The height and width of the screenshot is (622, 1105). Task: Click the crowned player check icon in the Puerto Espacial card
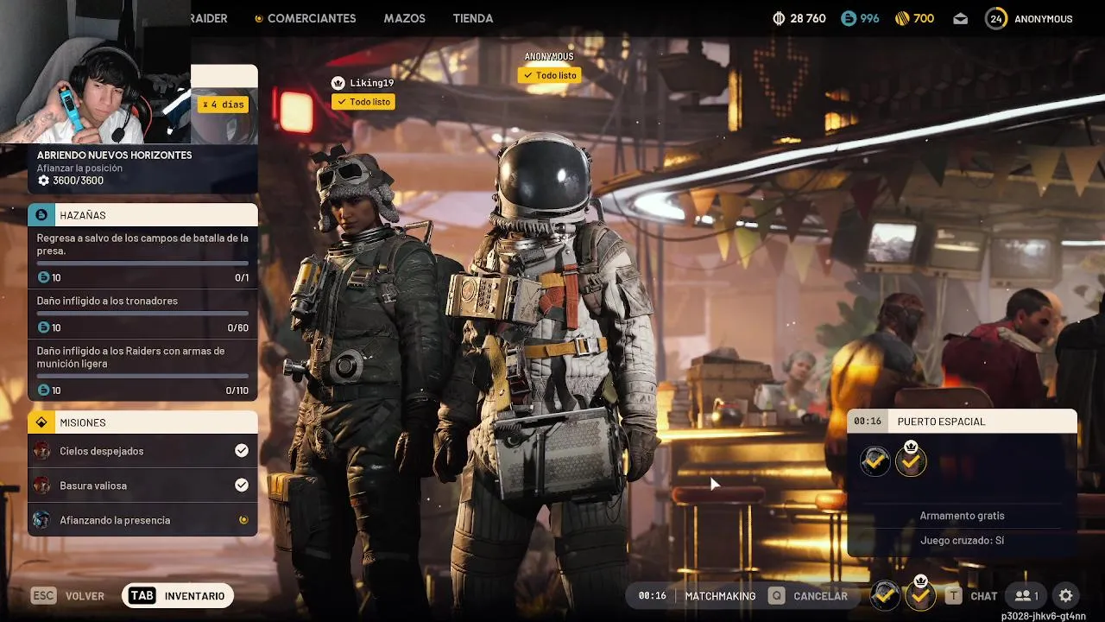coord(911,460)
